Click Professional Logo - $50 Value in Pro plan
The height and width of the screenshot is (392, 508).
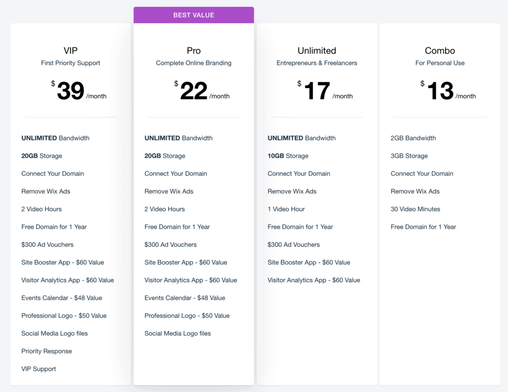tap(187, 316)
